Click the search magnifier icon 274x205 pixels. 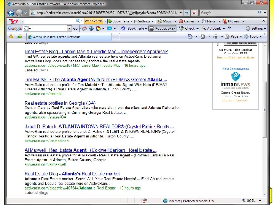click(x=259, y=13)
